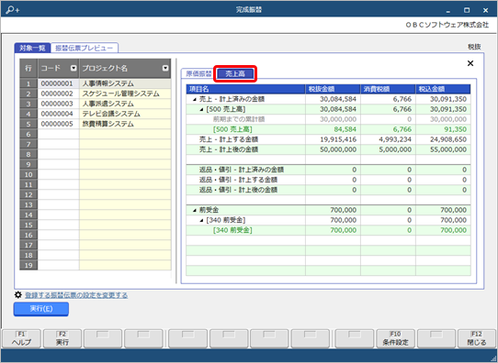Select project 人事派遣システム row

125,104
